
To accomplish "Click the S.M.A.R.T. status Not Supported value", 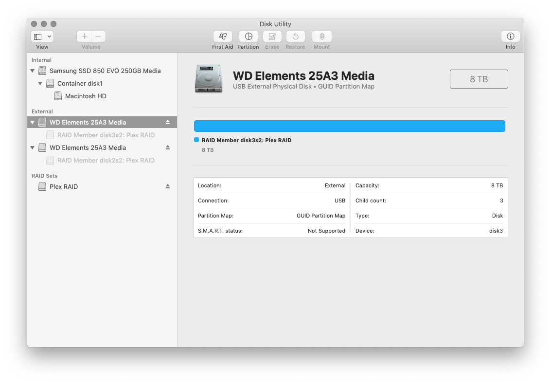I will (x=326, y=231).
